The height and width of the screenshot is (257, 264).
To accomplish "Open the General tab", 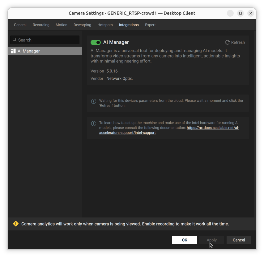I will pos(20,25).
